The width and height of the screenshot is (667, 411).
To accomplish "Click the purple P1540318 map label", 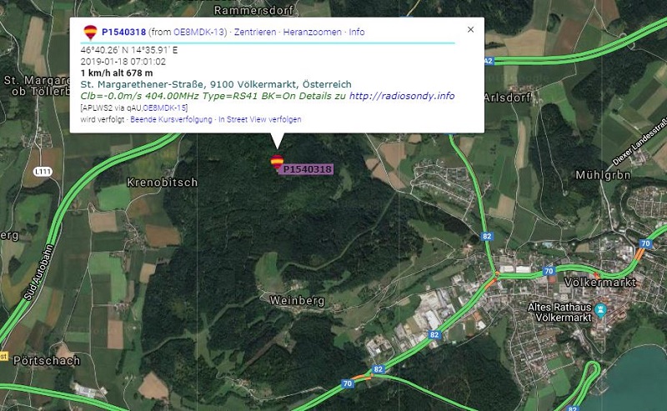I will (x=307, y=169).
